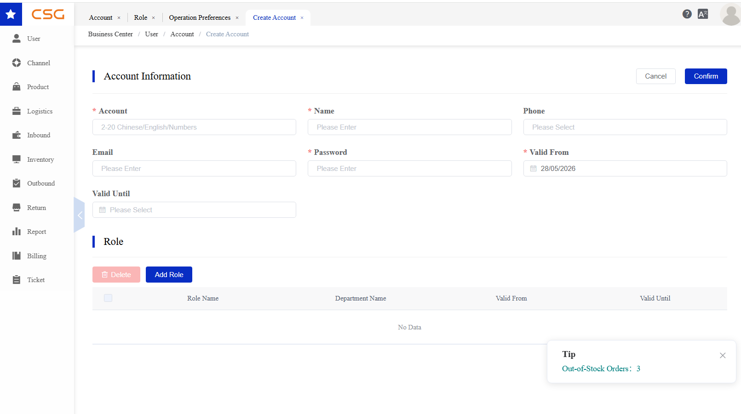Open the Valid From date picker

point(625,169)
